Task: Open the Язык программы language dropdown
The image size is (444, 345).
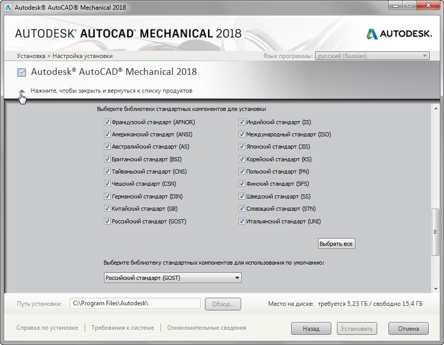Action: [372, 56]
